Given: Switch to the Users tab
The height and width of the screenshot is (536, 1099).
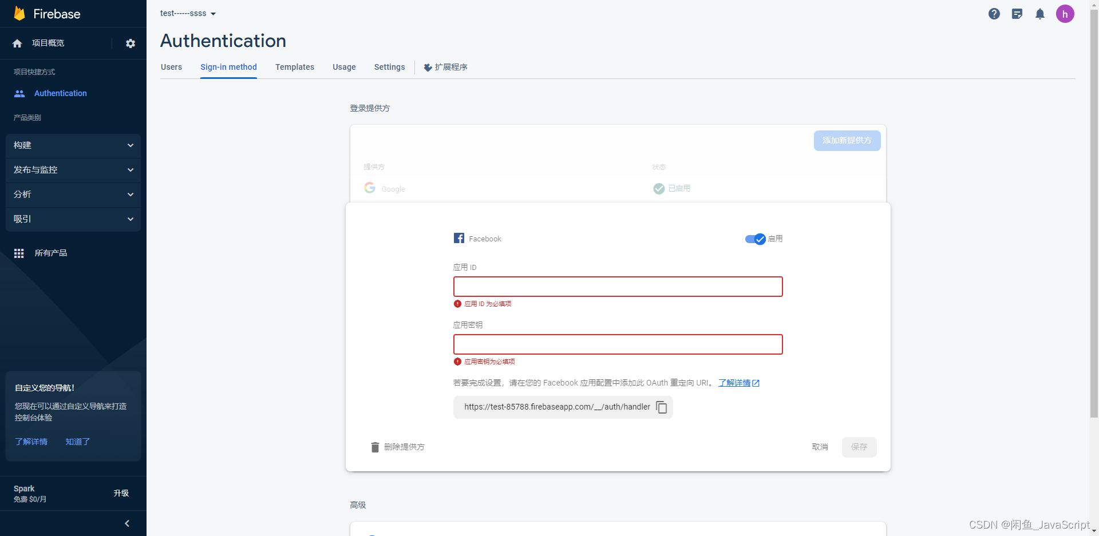Looking at the screenshot, I should [171, 67].
